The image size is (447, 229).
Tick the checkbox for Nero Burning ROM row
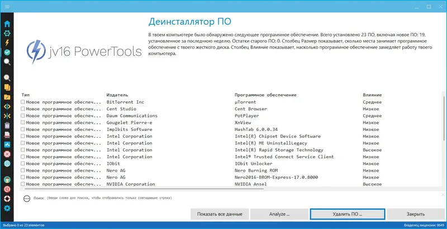point(23,170)
